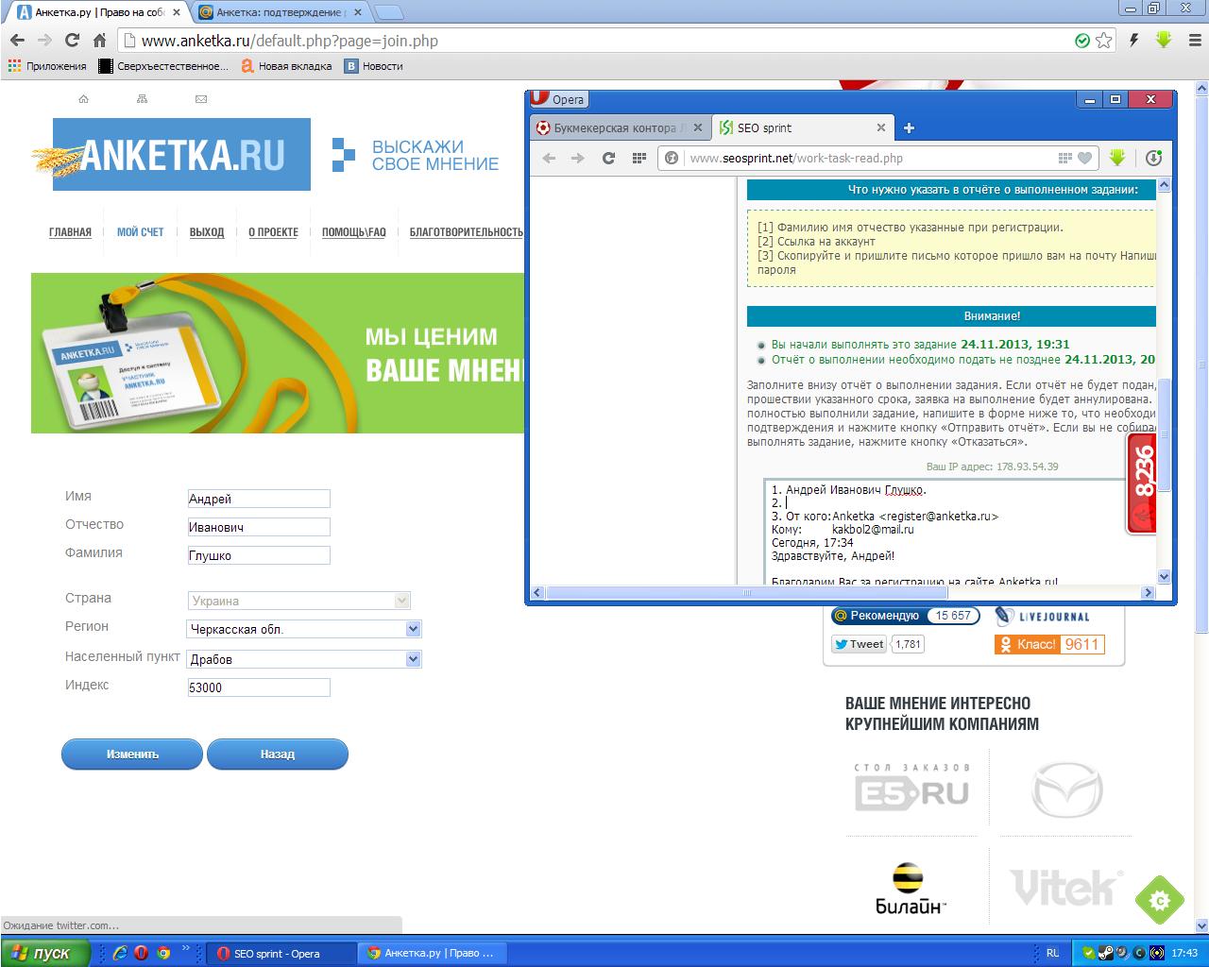Viewport: 1209px width, 967px height.
Task: Focus the Chrome address bar
Action: click(x=604, y=41)
